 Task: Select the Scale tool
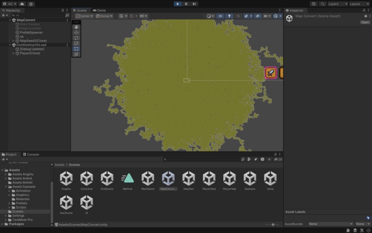76,43
